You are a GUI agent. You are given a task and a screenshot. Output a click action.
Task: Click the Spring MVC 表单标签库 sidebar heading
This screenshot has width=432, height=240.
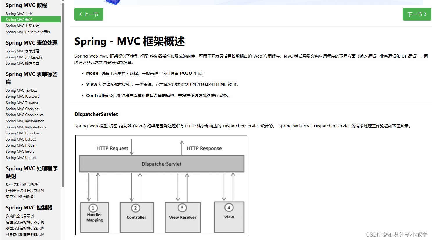(x=32, y=78)
